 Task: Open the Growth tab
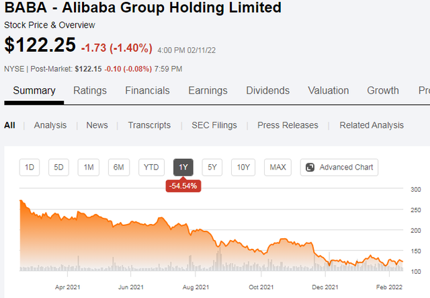click(383, 91)
